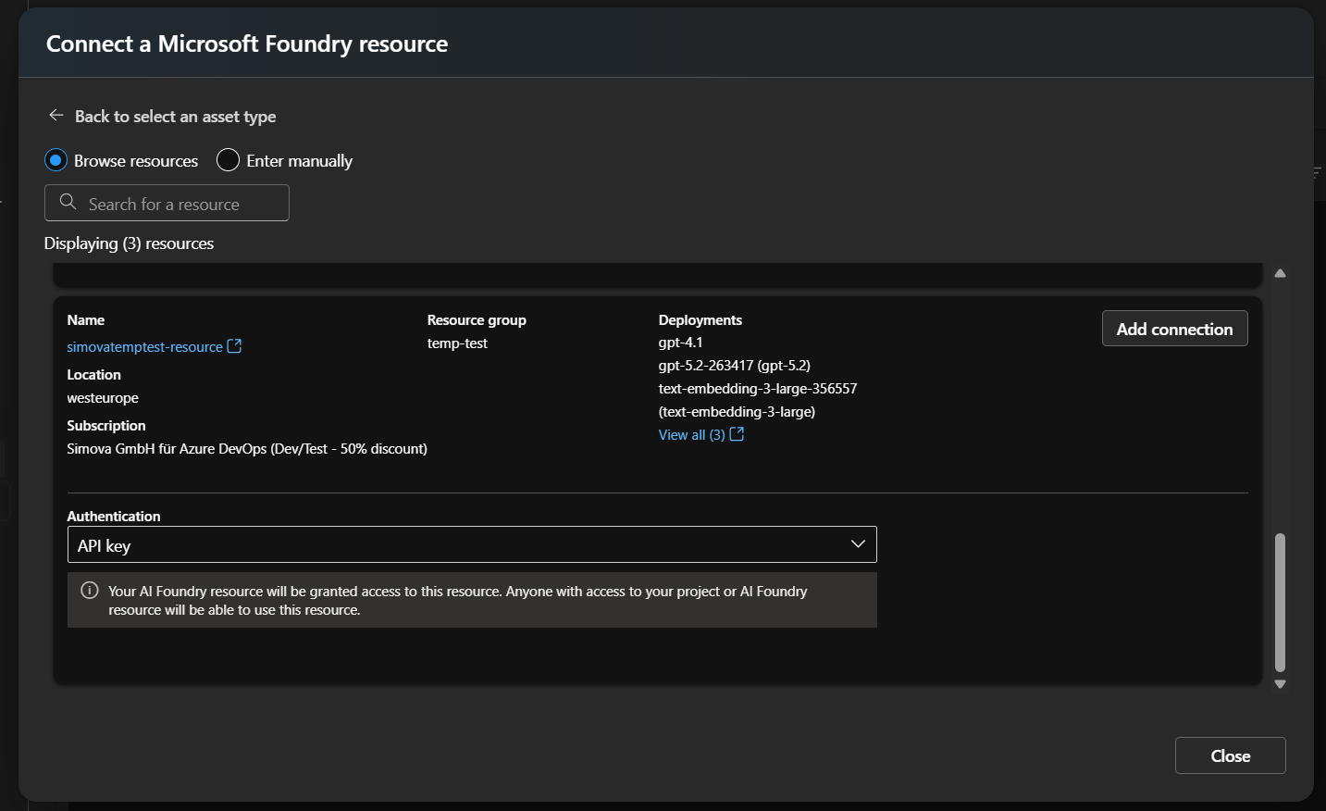Click the scroll up arrow of resource list
This screenshot has height=811, width=1326.
pos(1280,274)
